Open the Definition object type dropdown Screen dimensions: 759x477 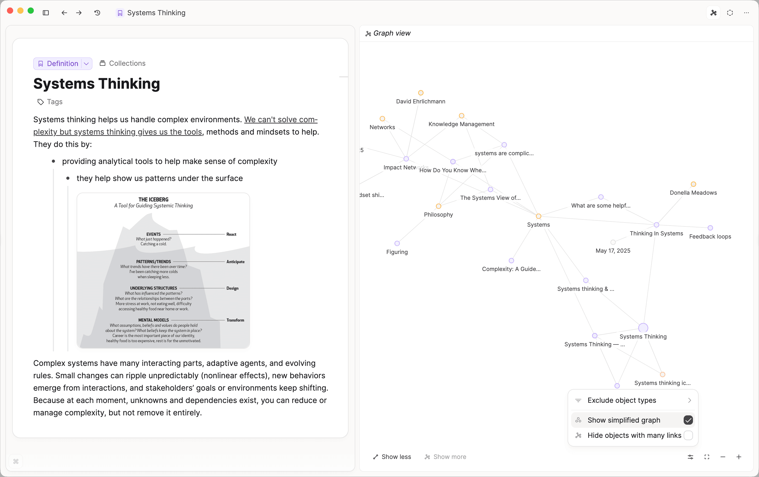pos(86,64)
